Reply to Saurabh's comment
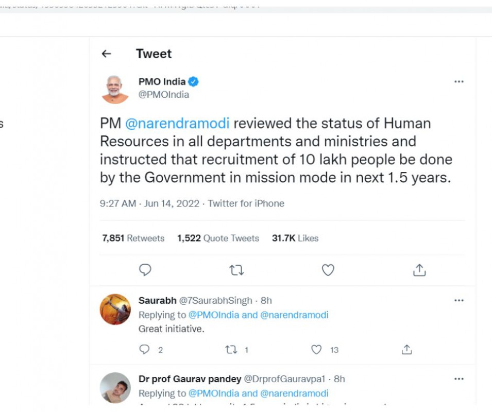The image size is (492, 412). [x=145, y=350]
